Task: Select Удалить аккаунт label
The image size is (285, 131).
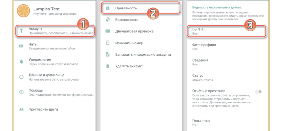Action: click(129, 66)
